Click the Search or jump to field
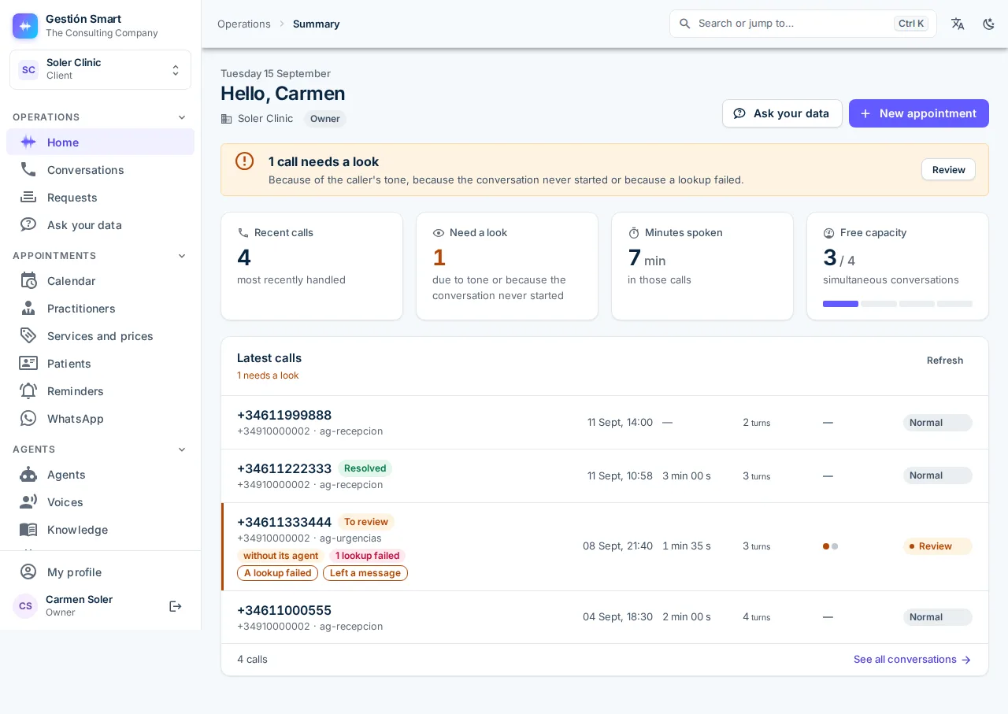 pyautogui.click(x=803, y=24)
